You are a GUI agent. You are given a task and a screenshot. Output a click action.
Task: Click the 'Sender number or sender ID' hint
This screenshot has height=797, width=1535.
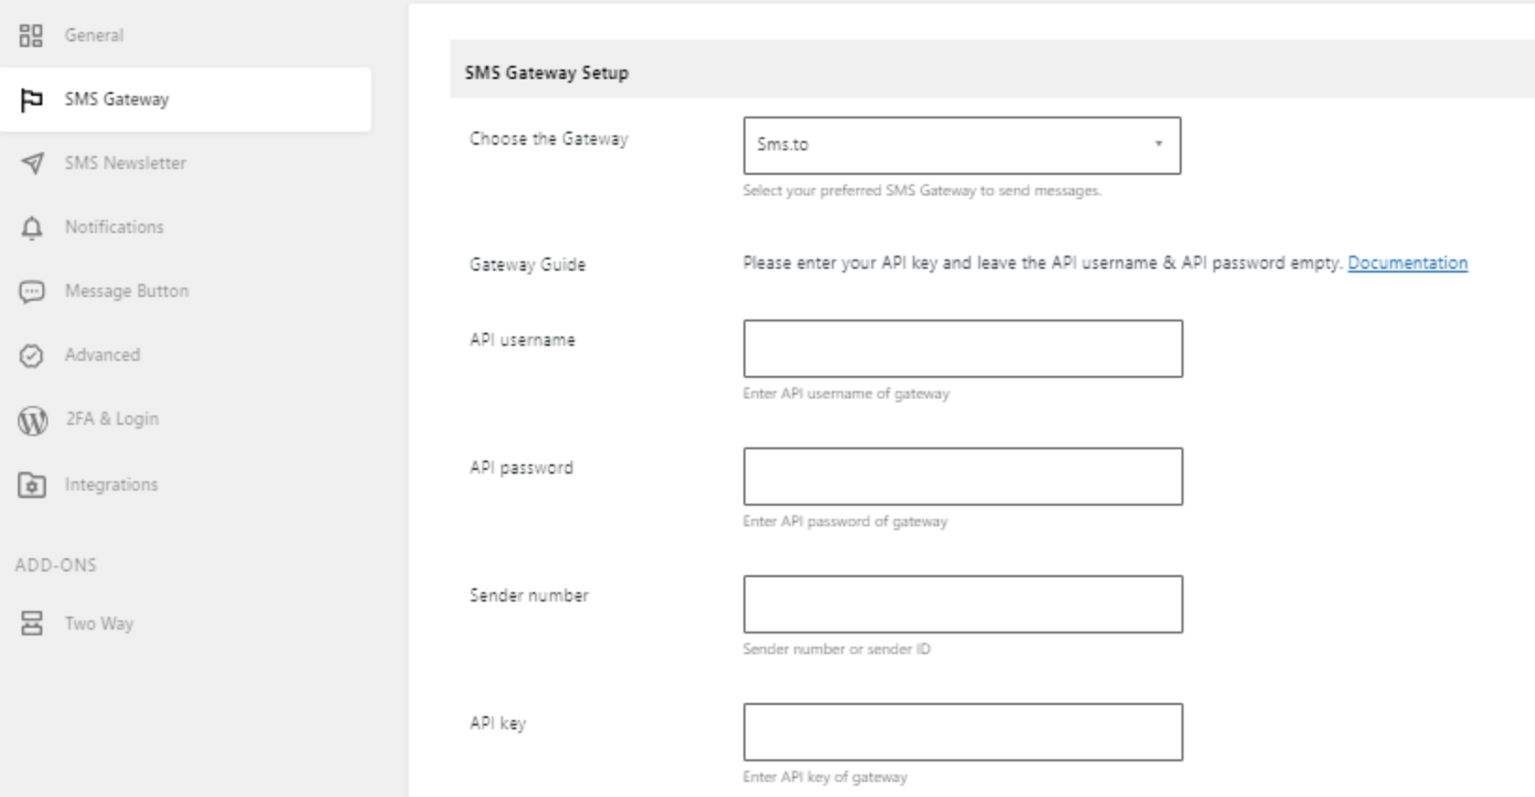point(836,649)
